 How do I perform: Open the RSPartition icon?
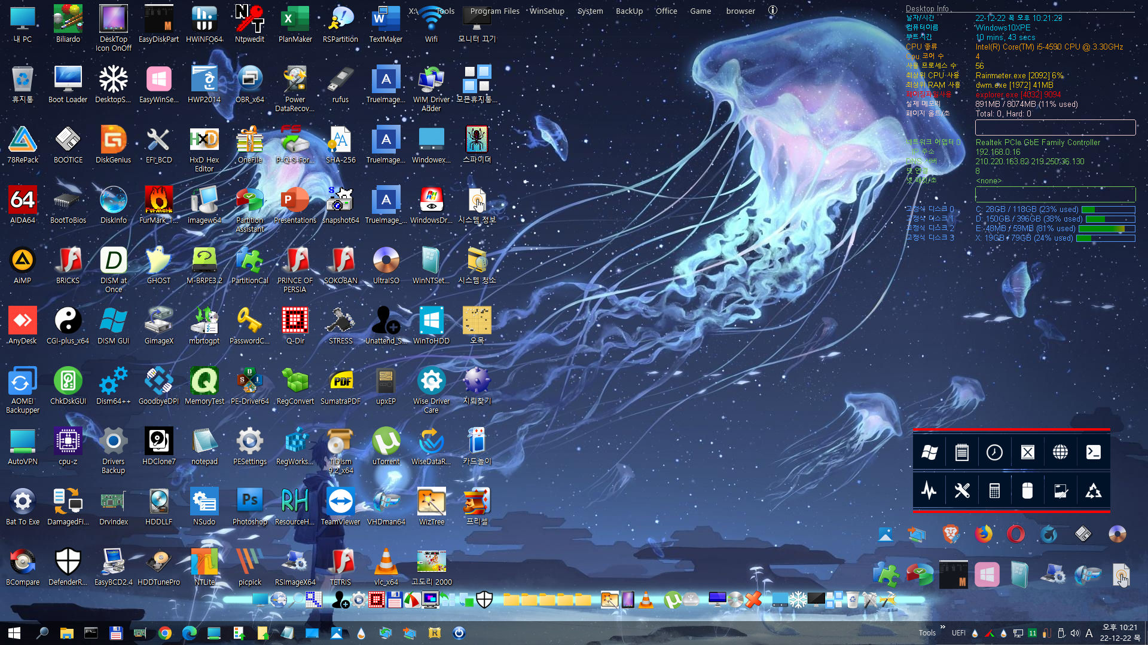pyautogui.click(x=340, y=24)
